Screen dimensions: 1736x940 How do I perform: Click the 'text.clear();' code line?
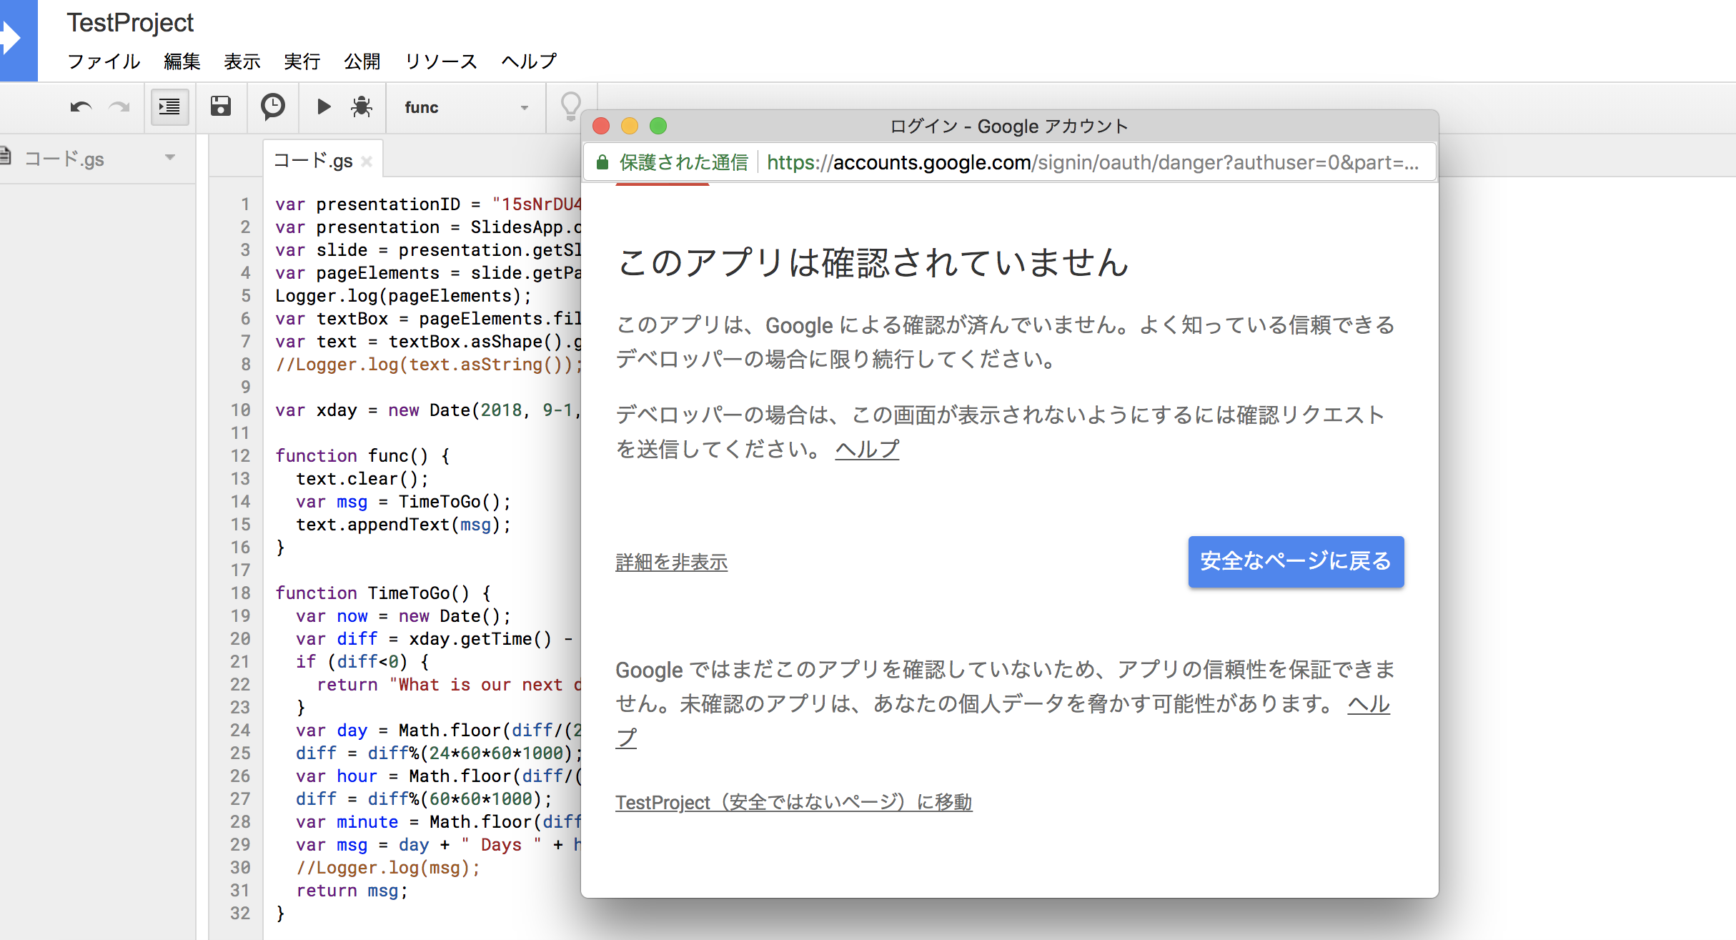362,479
